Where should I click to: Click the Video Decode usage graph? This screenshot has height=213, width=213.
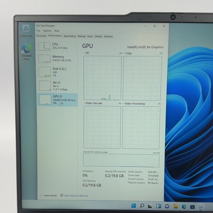click(x=102, y=127)
